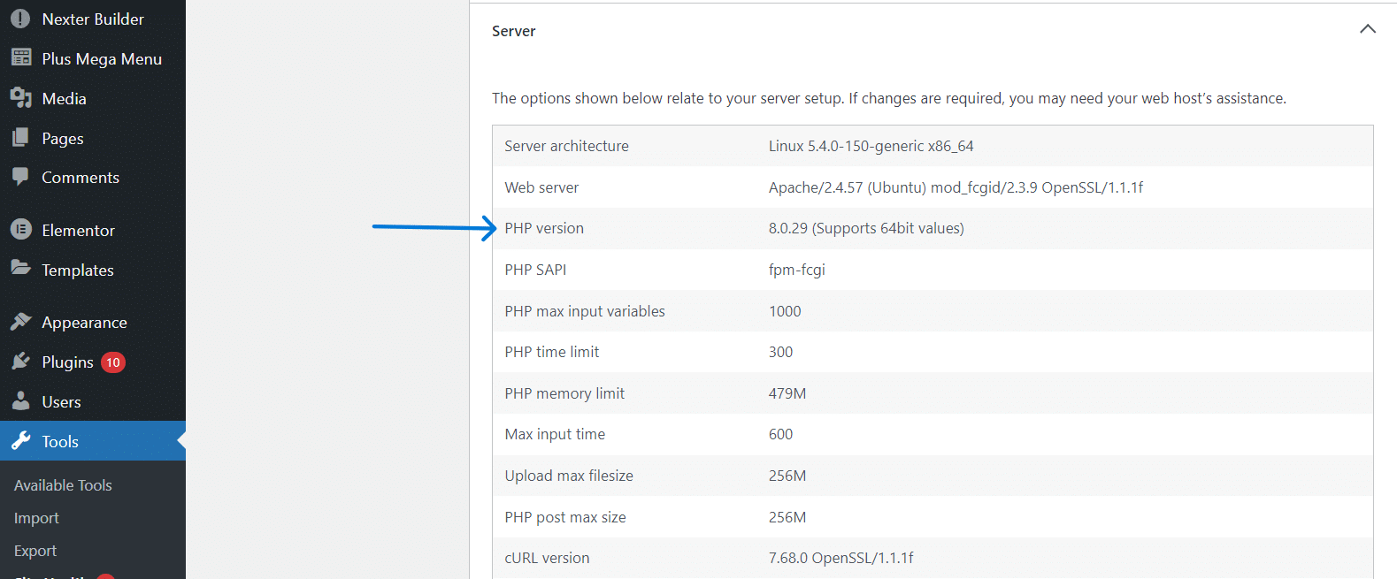Select the Upload max filesize label
1397x579 pixels.
pyautogui.click(x=569, y=476)
